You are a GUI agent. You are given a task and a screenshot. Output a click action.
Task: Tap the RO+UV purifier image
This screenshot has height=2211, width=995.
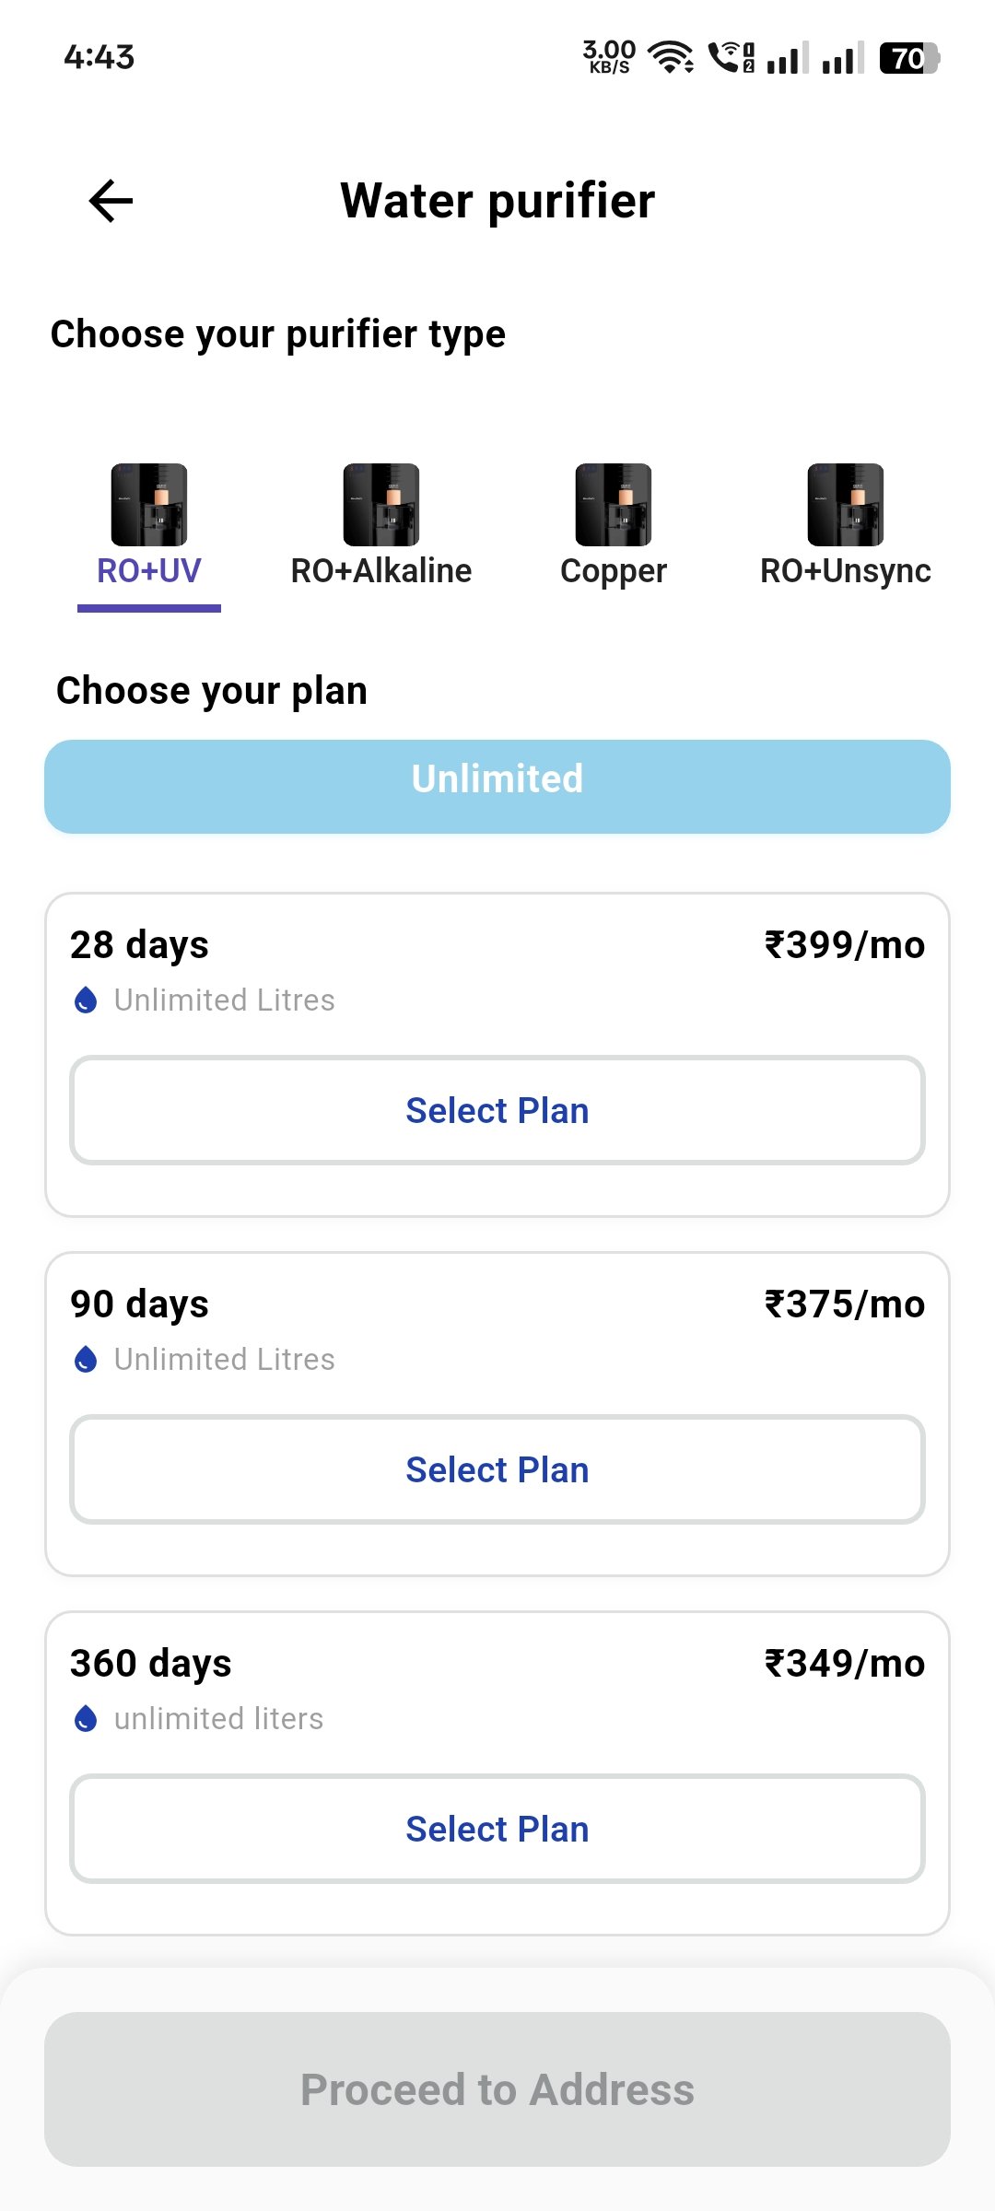pos(149,504)
